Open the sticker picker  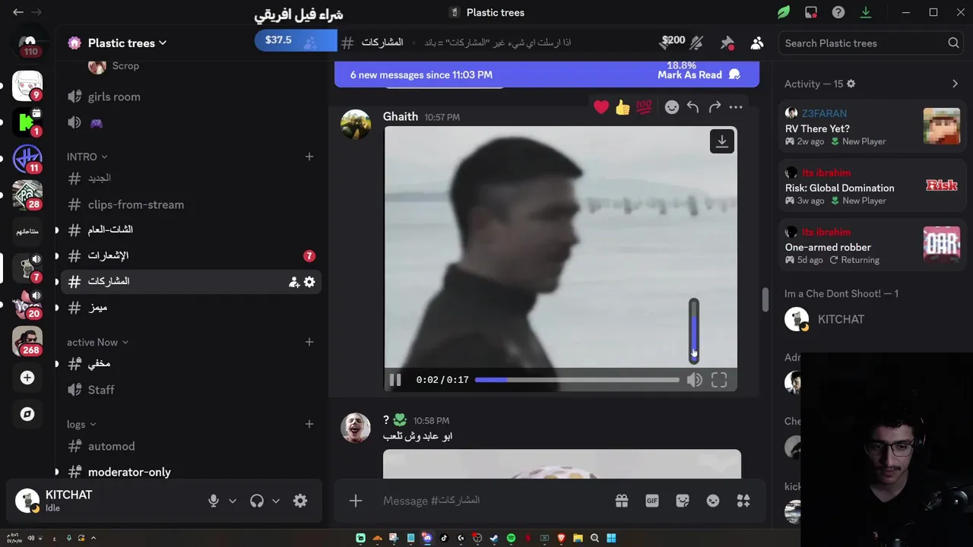click(683, 501)
